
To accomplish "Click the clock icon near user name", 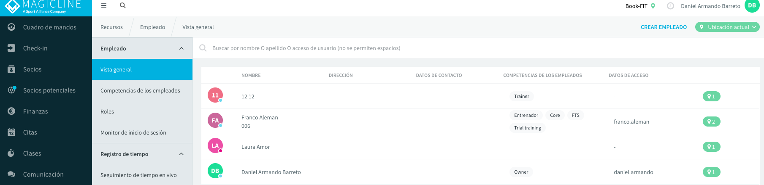I will tap(670, 6).
